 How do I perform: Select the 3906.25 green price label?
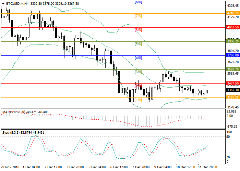233,41
